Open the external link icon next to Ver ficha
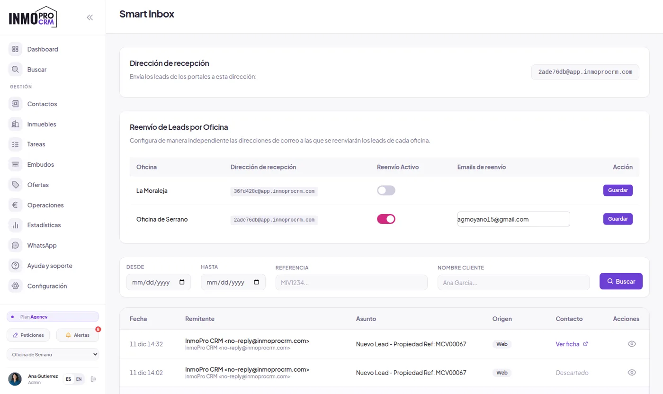This screenshot has height=394, width=663. pyautogui.click(x=586, y=344)
